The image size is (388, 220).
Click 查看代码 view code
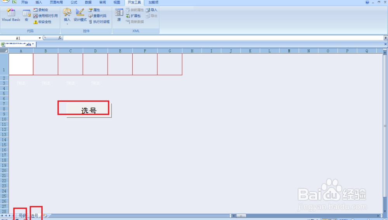tap(97, 16)
